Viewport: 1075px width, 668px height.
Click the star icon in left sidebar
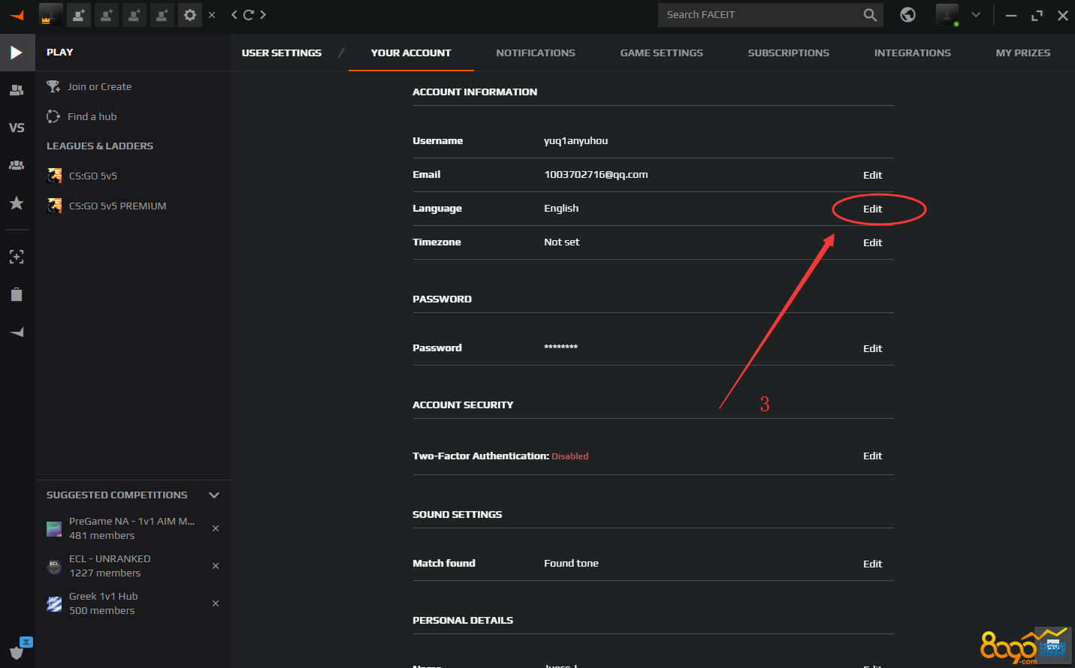17,203
